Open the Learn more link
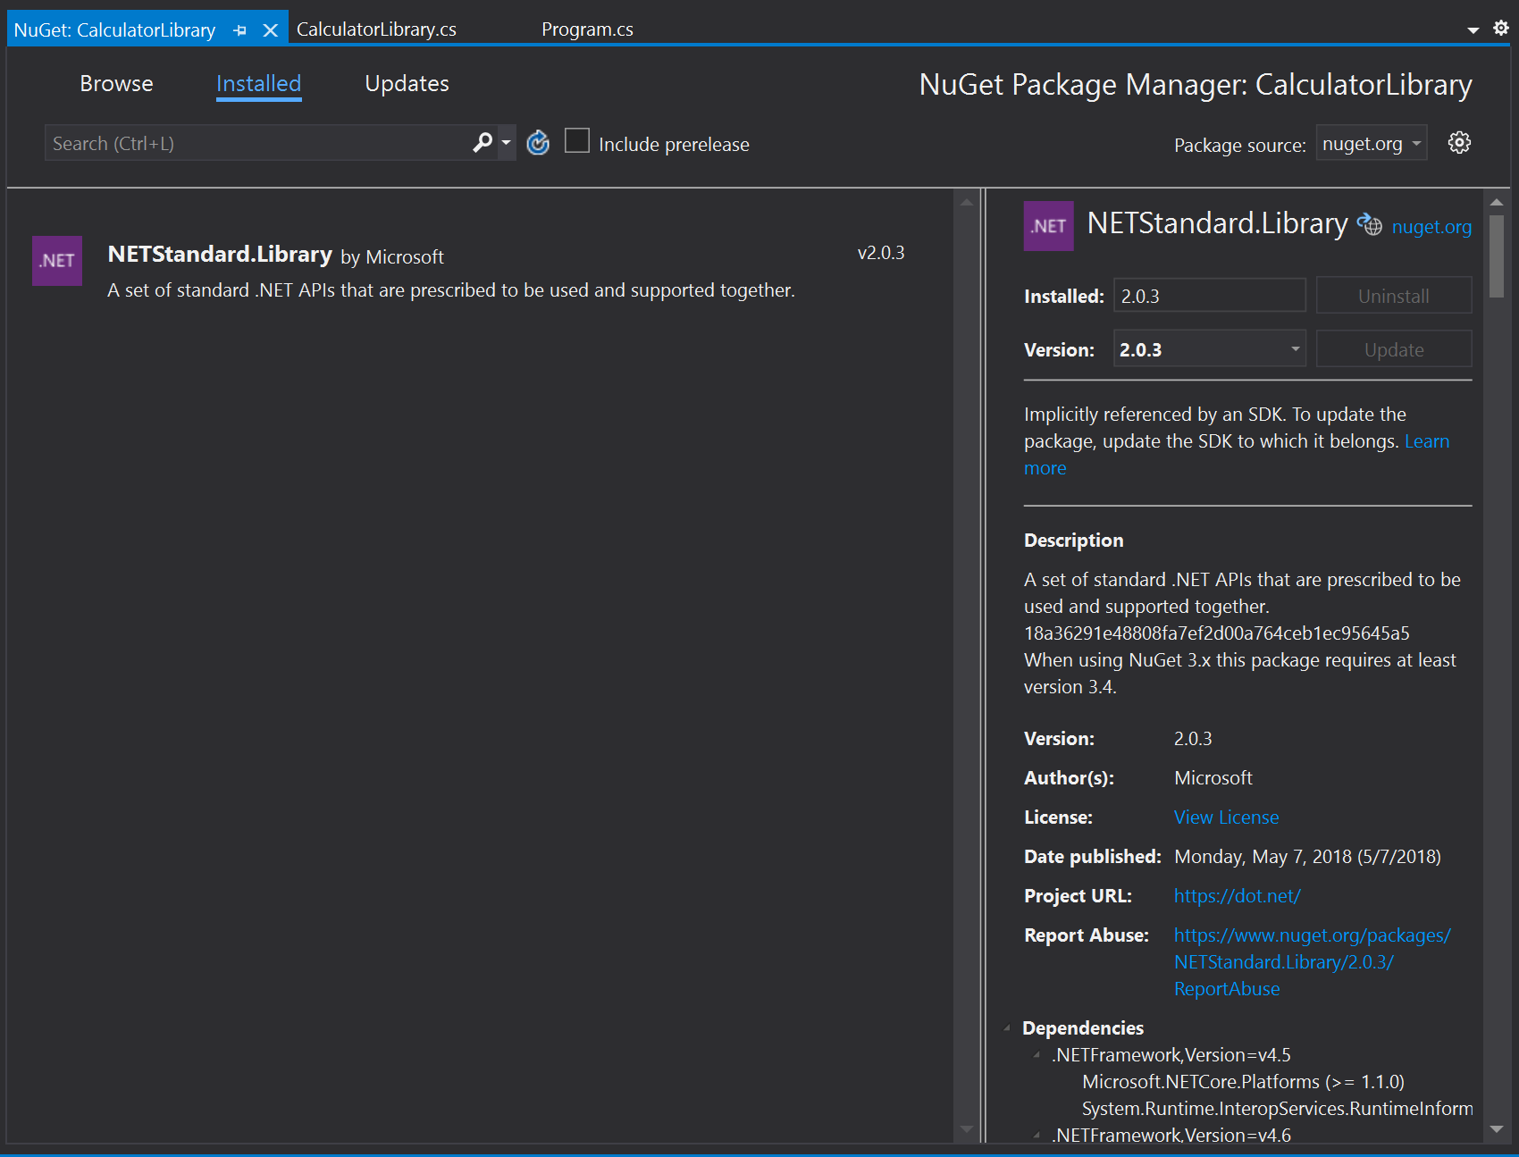Image resolution: width=1519 pixels, height=1157 pixels. [1427, 441]
